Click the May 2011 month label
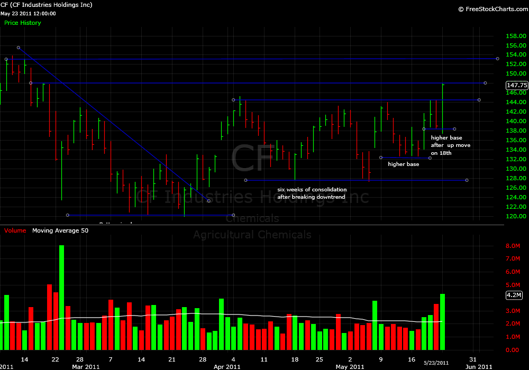 tap(350, 367)
